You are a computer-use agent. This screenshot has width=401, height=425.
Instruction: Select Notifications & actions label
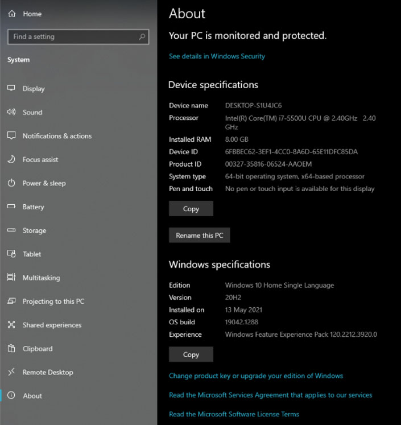click(x=57, y=136)
